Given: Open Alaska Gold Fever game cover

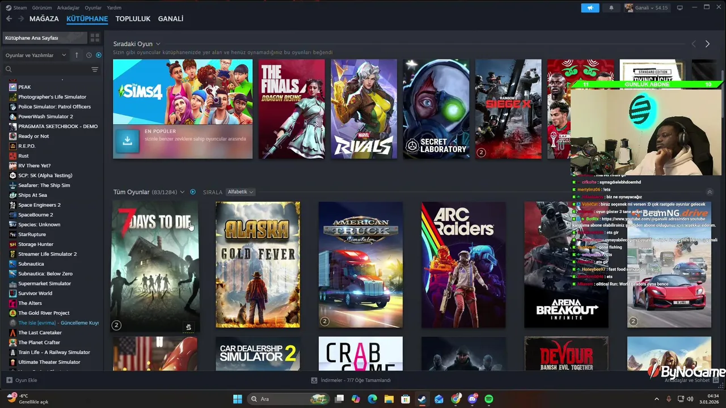Looking at the screenshot, I should click(258, 265).
